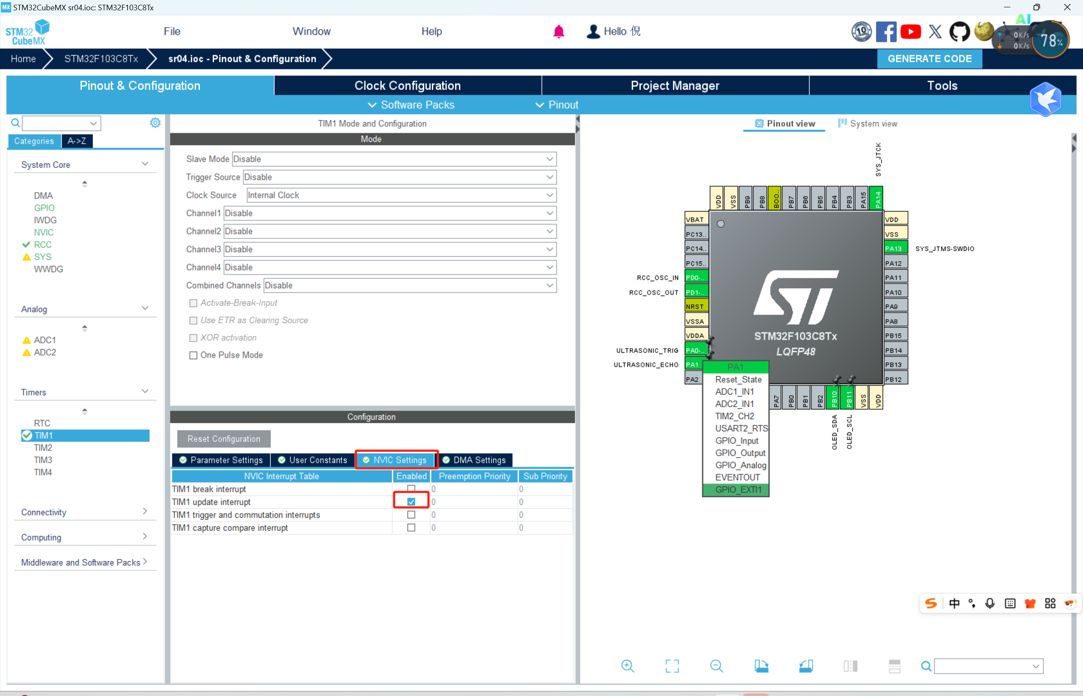Click the STM32CubeMX logo

(28, 32)
